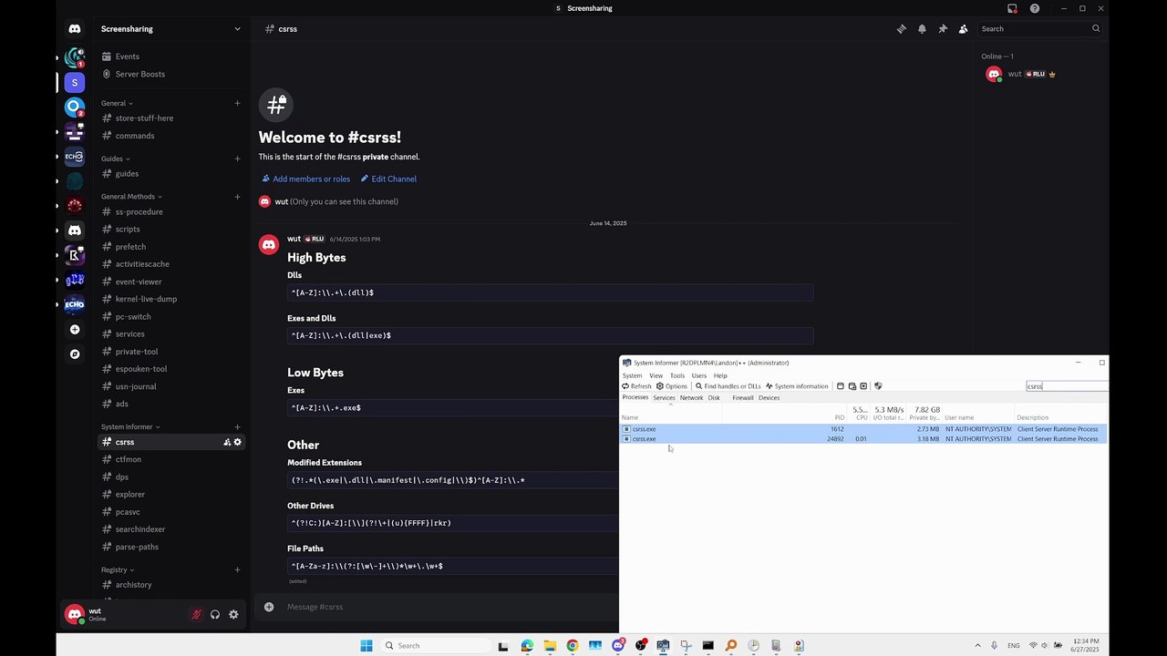Screen dimensions: 1167x656
Task: Switch to the Services tab
Action: [x=664, y=398]
